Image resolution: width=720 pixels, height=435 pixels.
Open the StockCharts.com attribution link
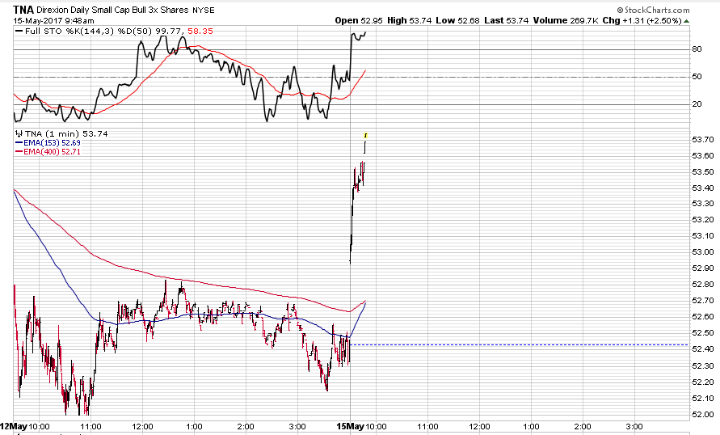pyautogui.click(x=653, y=10)
